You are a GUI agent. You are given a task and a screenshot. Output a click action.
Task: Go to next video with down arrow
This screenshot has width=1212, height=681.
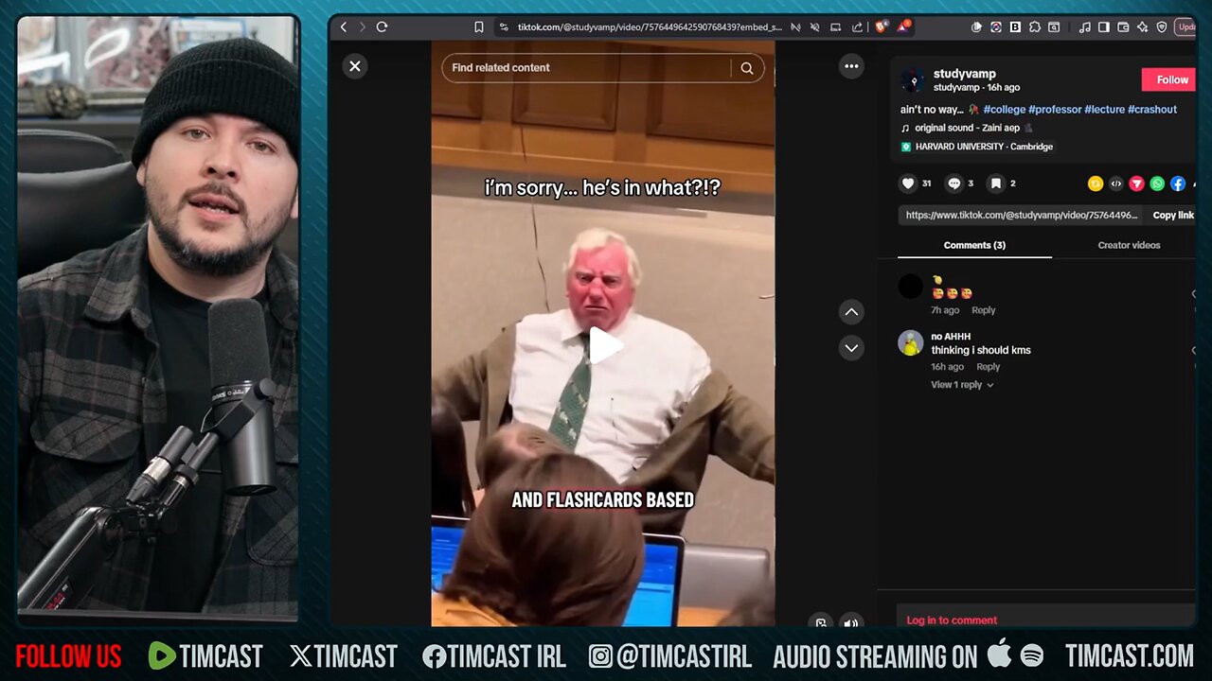pos(851,348)
